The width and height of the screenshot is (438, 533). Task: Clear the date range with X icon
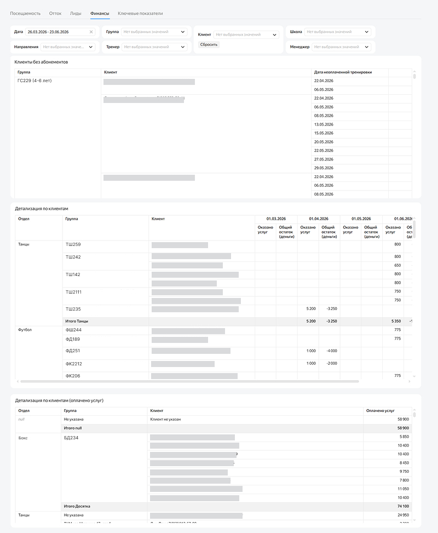[91, 32]
